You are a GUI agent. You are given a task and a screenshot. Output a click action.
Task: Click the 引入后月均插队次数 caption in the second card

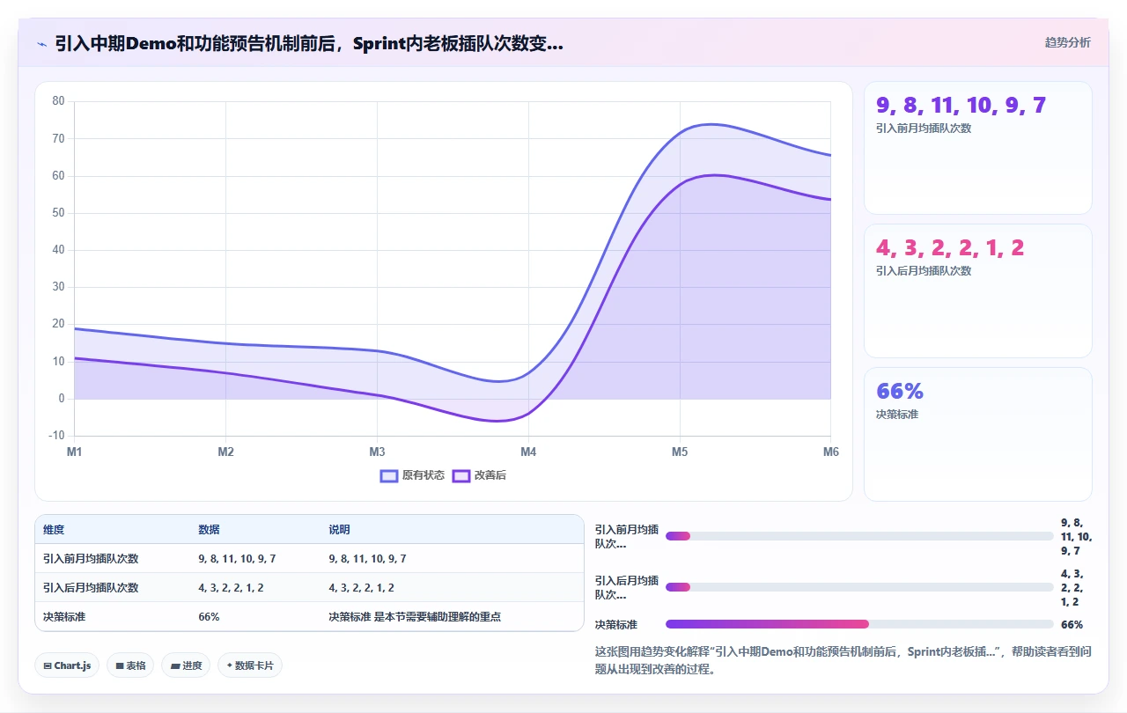(x=924, y=271)
